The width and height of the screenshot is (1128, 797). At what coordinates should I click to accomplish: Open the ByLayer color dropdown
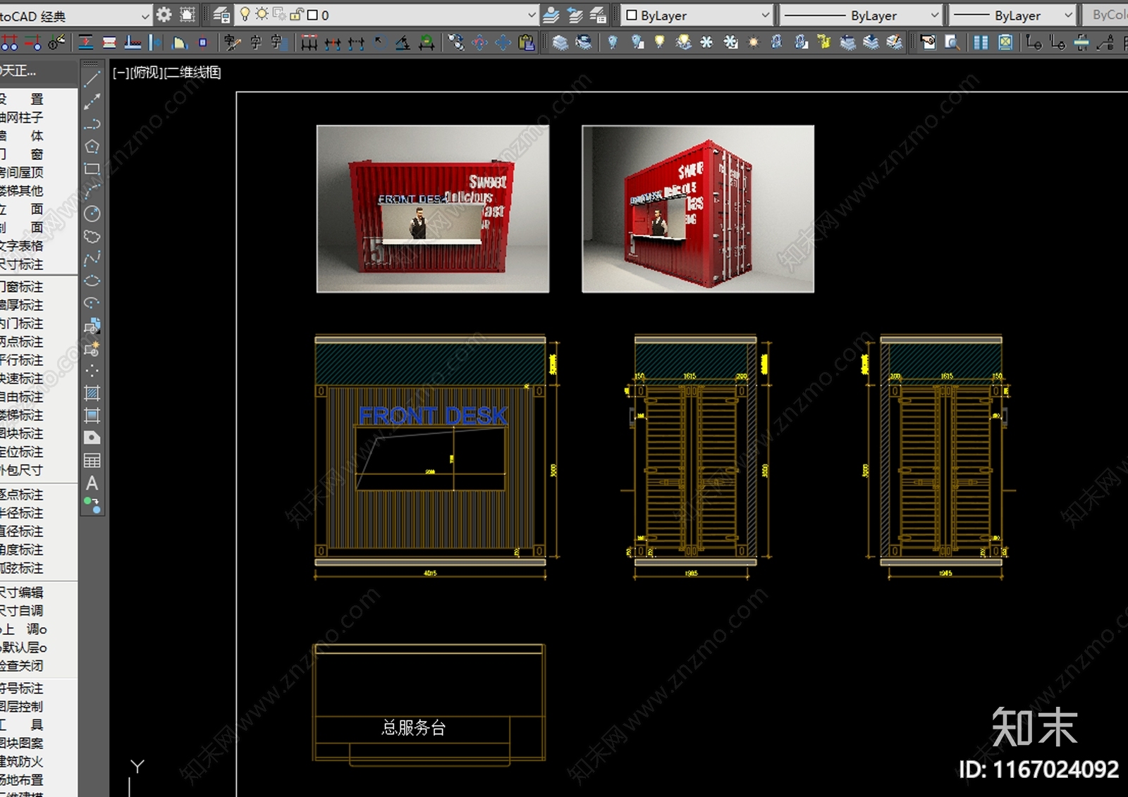point(765,15)
